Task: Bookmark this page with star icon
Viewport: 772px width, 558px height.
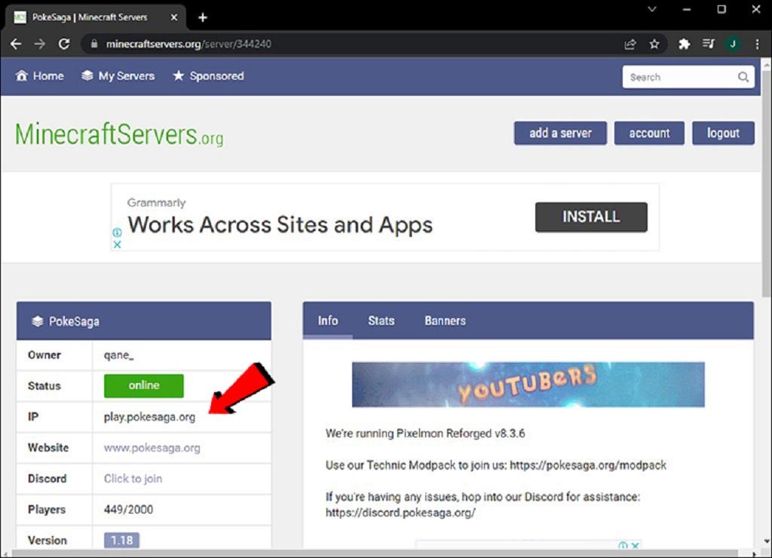Action: click(x=654, y=44)
